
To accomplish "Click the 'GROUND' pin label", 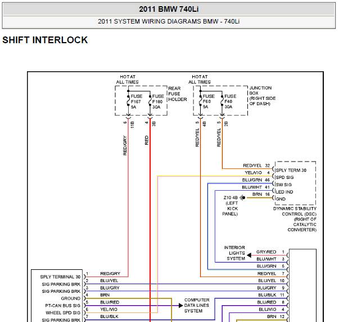I will tap(70, 298).
